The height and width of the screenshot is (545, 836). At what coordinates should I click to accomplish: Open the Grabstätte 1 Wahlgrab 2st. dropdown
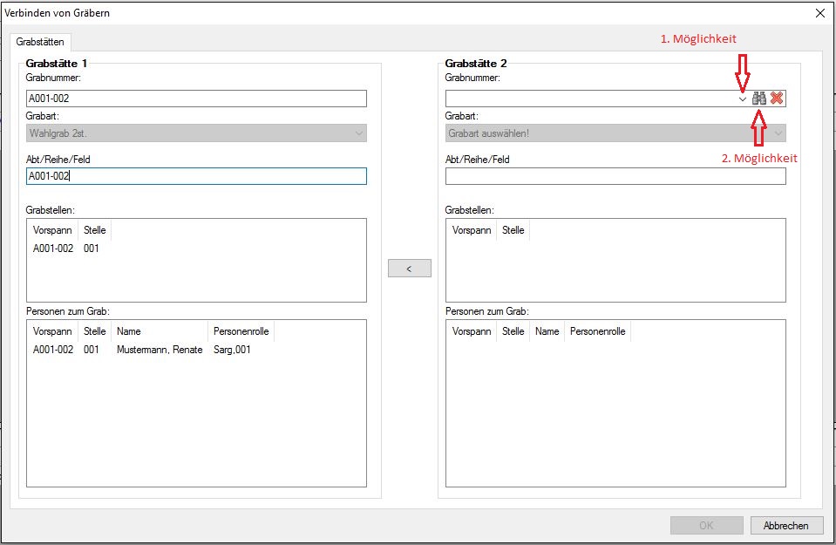[x=196, y=133]
